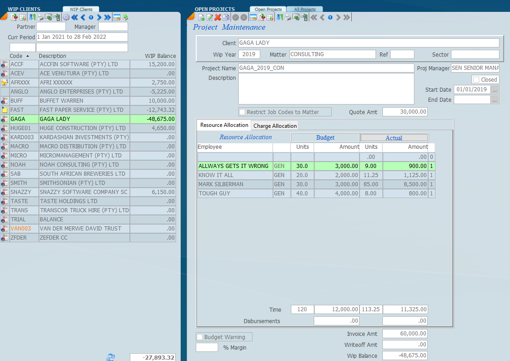Enable Restrict Job Codes to Matter
The width and height of the screenshot is (510, 361).
tap(242, 112)
